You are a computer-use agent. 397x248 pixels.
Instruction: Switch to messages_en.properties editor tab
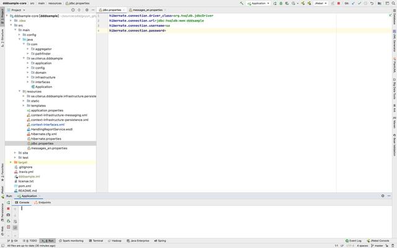coord(146,10)
